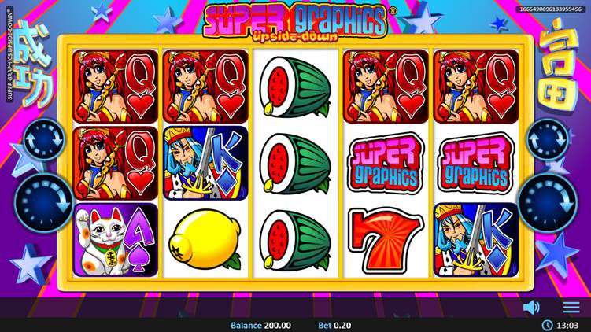The height and width of the screenshot is (332, 591).
Task: Click the Super Graphics Upside-Down title logo
Action: click(297, 22)
